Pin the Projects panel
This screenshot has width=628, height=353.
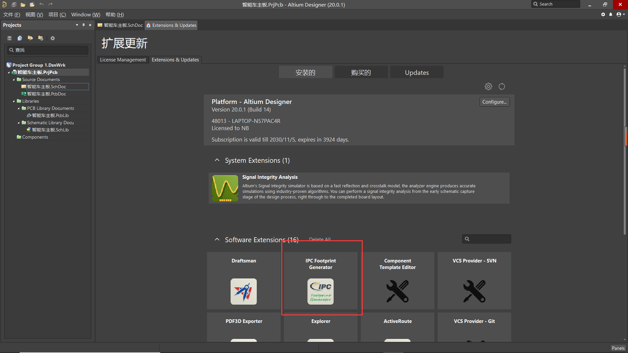(x=83, y=25)
